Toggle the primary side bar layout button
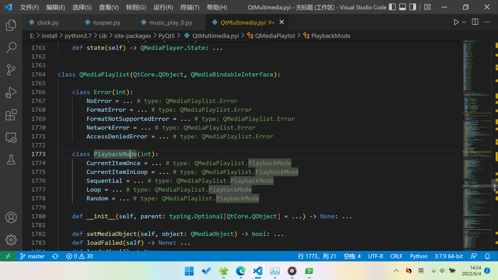498x280 pixels. pos(392,7)
